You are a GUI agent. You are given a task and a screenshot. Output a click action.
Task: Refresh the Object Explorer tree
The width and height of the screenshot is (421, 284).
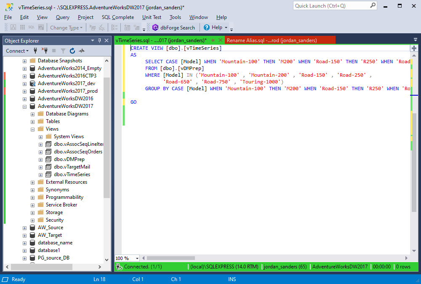72,51
